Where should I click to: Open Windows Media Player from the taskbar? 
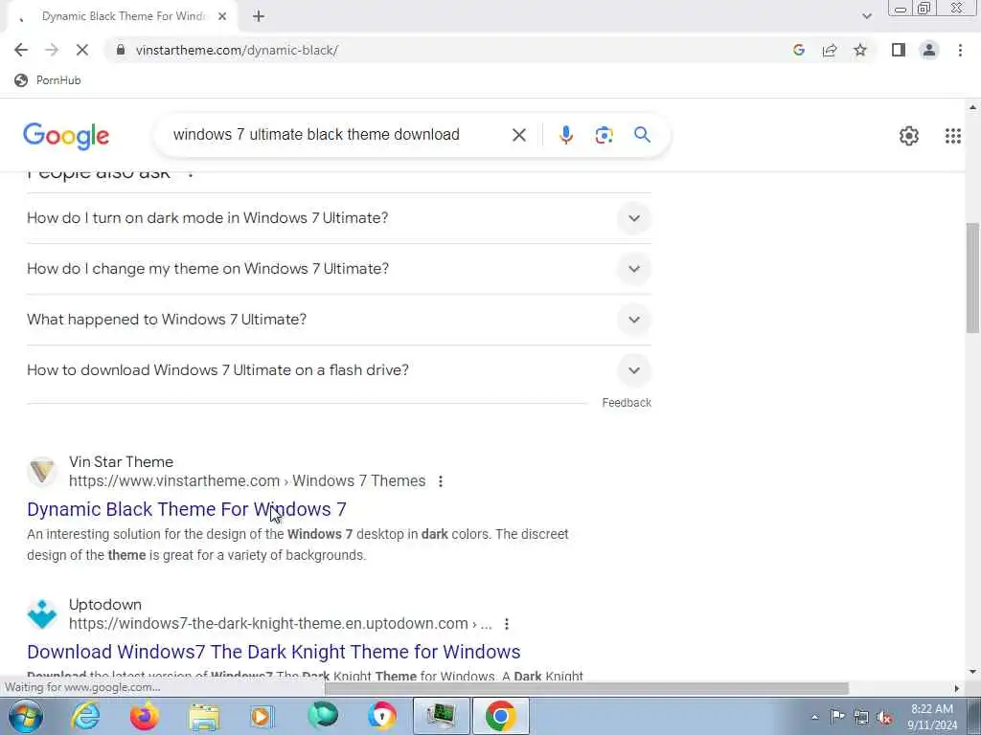262,716
